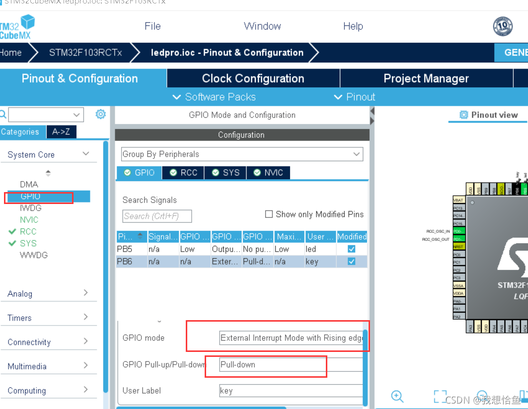Open the File menu

tap(152, 26)
